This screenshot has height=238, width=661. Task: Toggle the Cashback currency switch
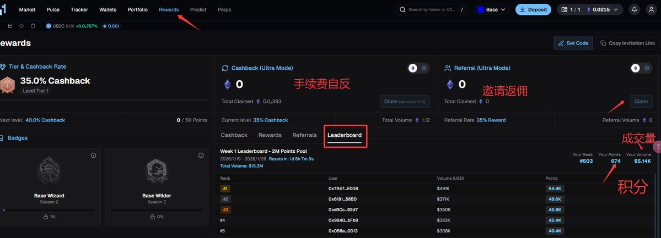click(x=418, y=68)
